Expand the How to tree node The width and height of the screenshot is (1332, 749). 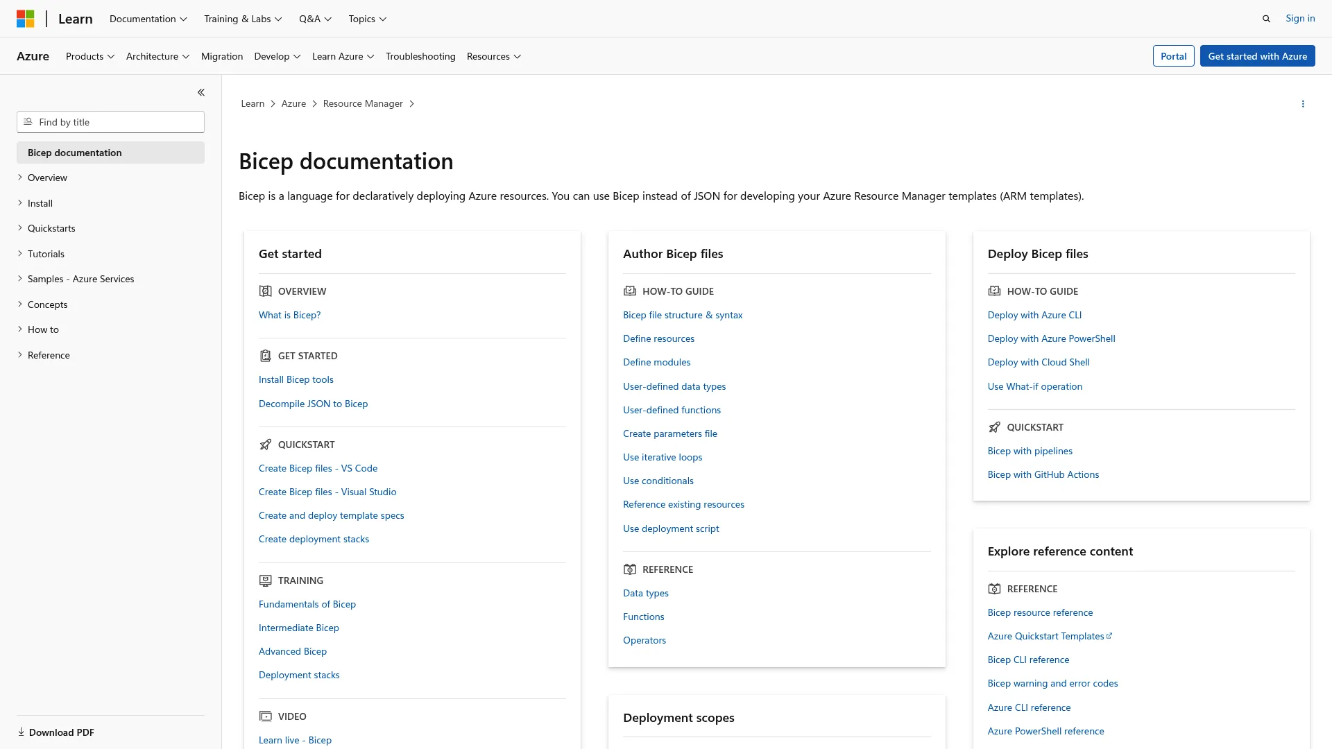pos(20,329)
